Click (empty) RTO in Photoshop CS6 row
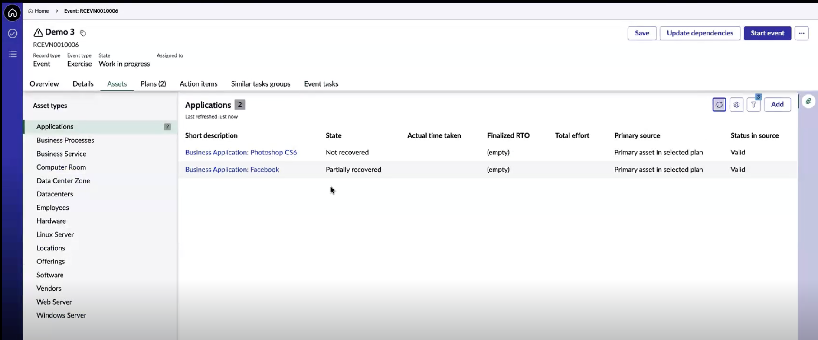 (498, 152)
